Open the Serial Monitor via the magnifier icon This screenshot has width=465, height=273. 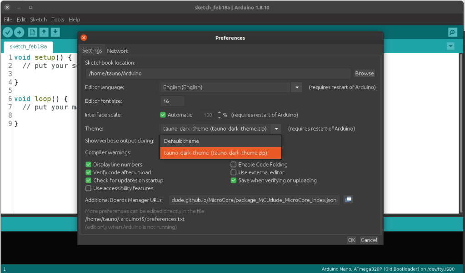[452, 32]
